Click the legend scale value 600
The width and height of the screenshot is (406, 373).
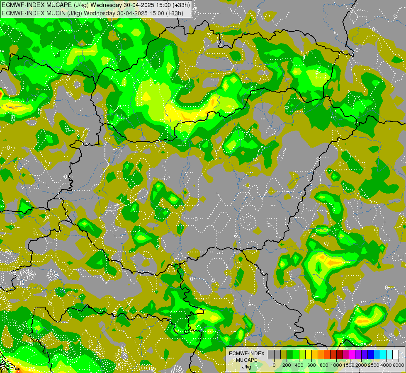click(311, 365)
